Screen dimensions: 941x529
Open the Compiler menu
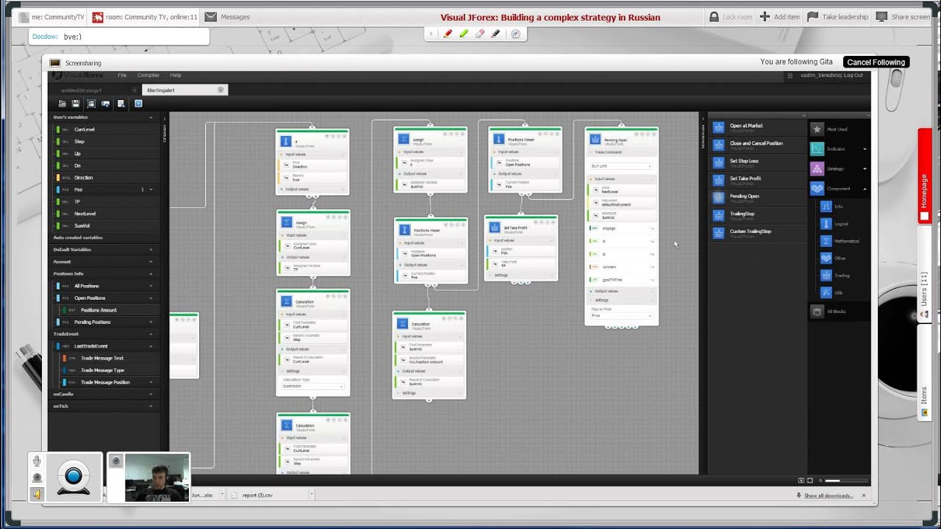point(148,76)
